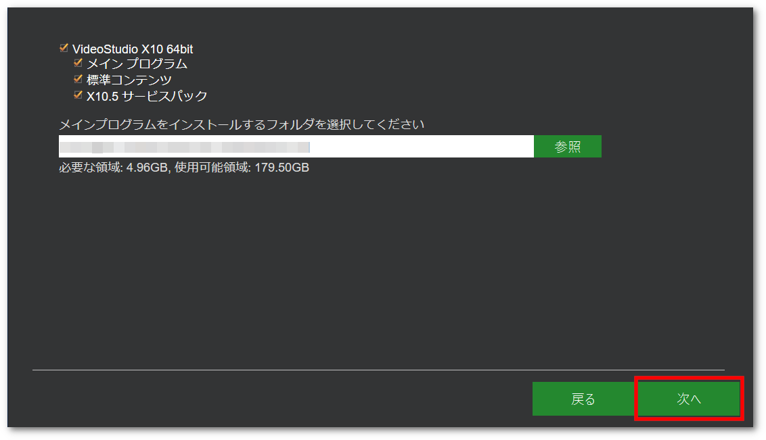Screen dimensions: 766x440
Task: Click the empty white area of the path field
Action: point(422,147)
